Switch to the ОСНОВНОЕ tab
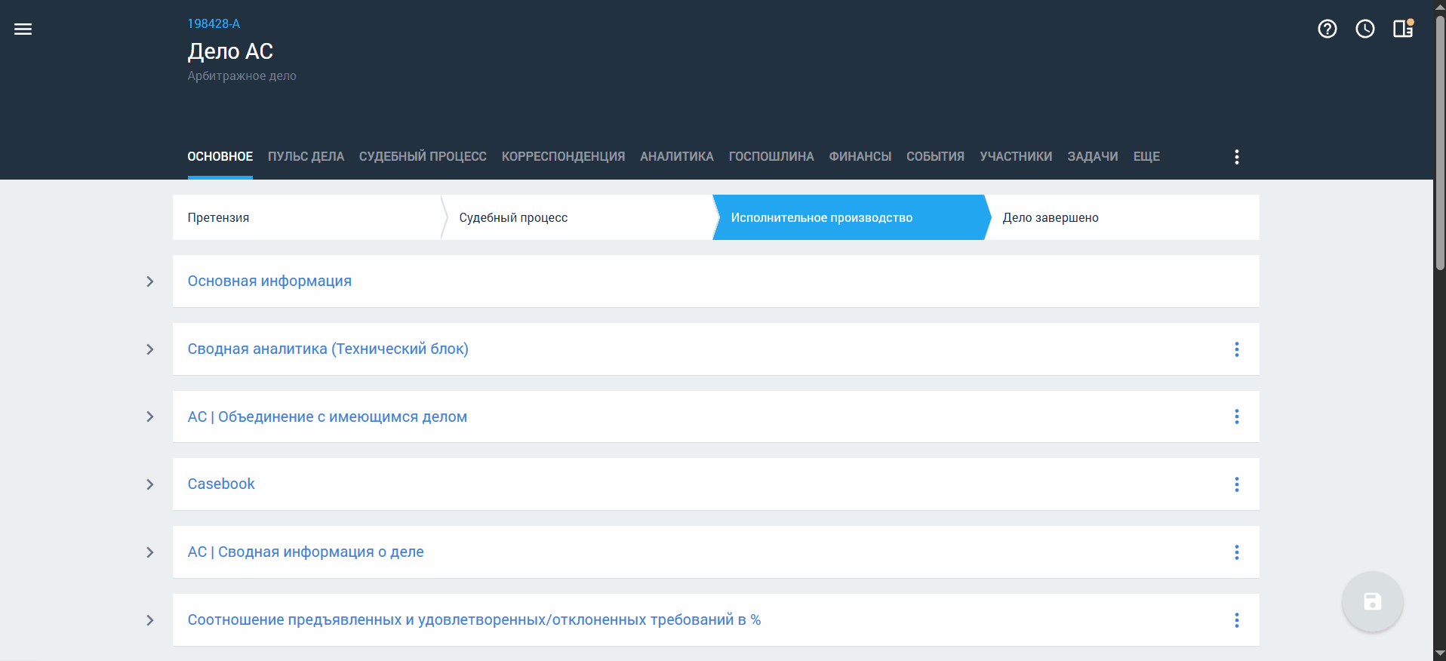1446x661 pixels. pyautogui.click(x=220, y=156)
